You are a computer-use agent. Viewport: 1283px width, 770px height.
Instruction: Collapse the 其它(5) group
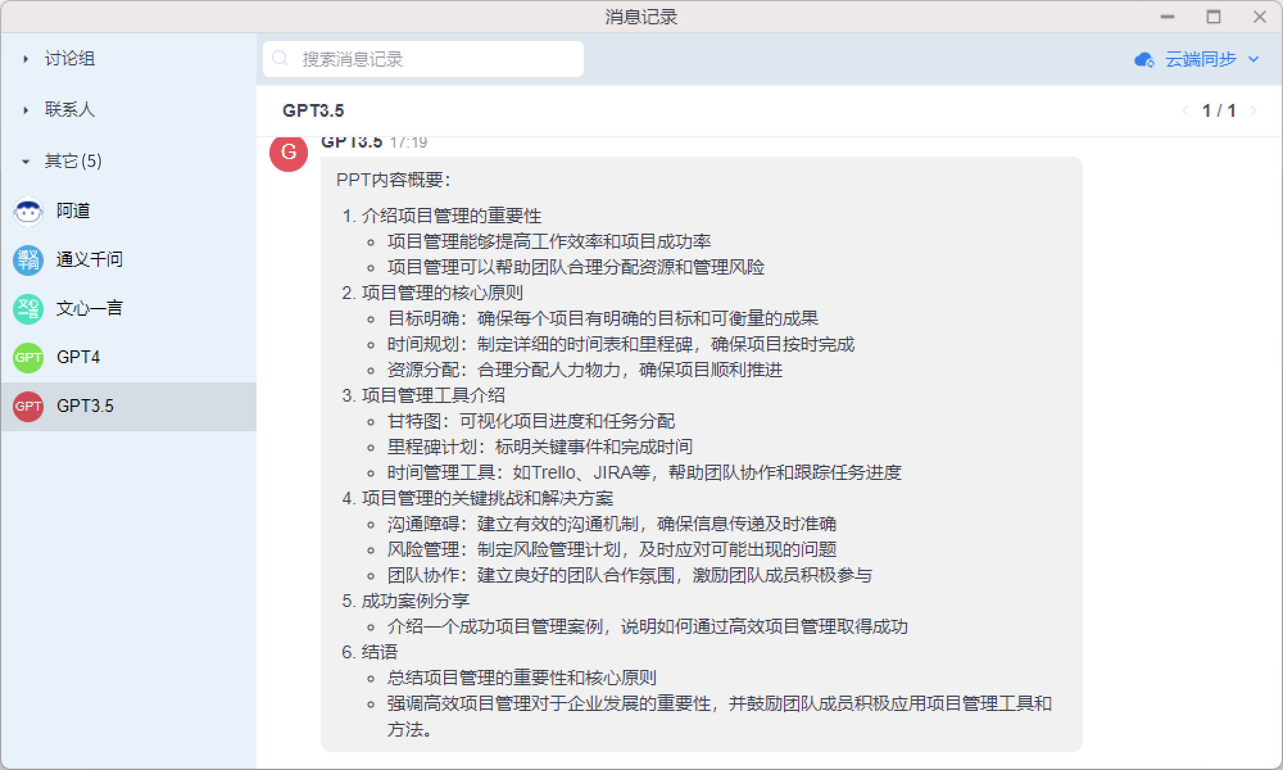pos(26,162)
